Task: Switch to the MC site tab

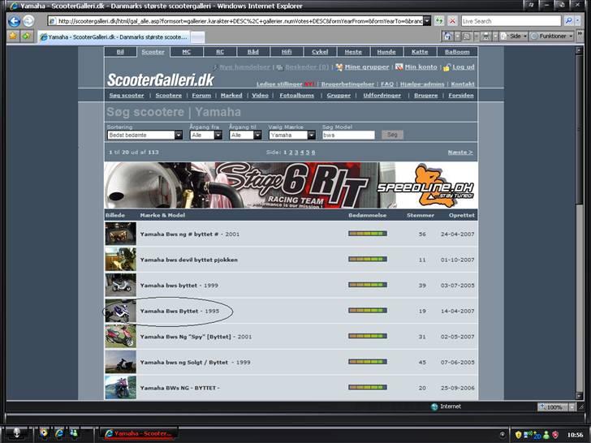Action: pyautogui.click(x=187, y=52)
